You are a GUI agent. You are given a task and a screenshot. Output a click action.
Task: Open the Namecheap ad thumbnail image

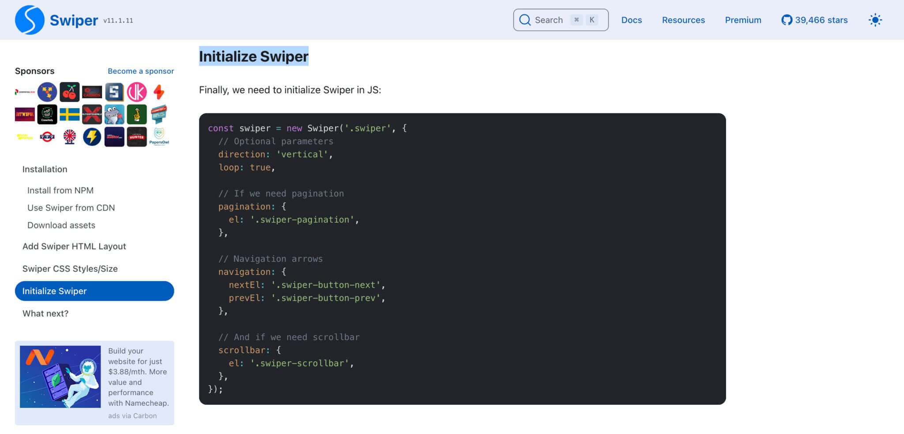(60, 377)
